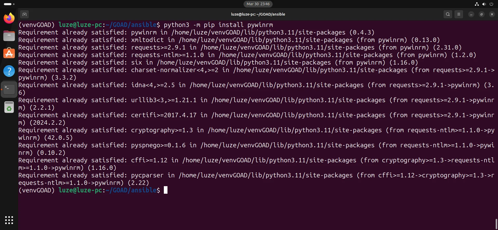
Task: Open the Help app in dock
Action: (x=9, y=71)
